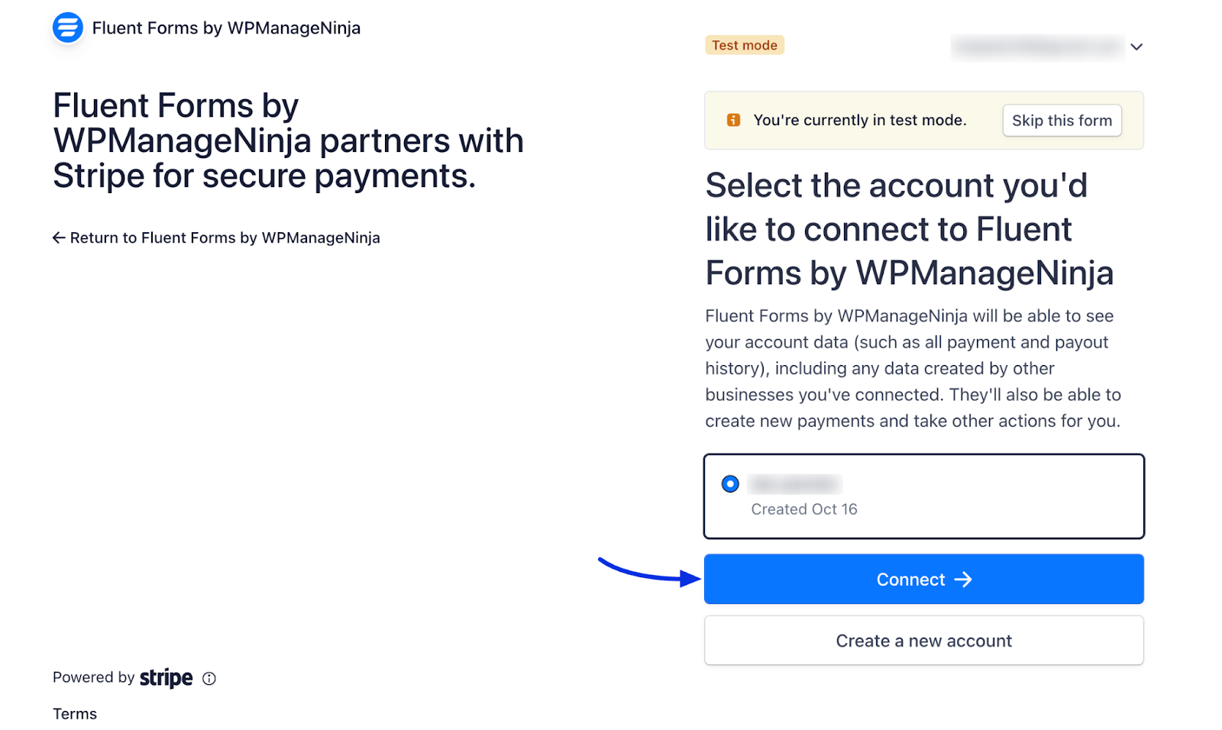Click the blurred account name label
Viewport: 1222px width, 730px height.
794,484
